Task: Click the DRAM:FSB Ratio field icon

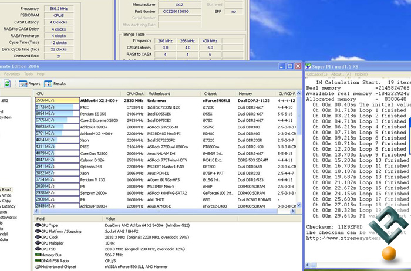Action: (x=38, y=261)
